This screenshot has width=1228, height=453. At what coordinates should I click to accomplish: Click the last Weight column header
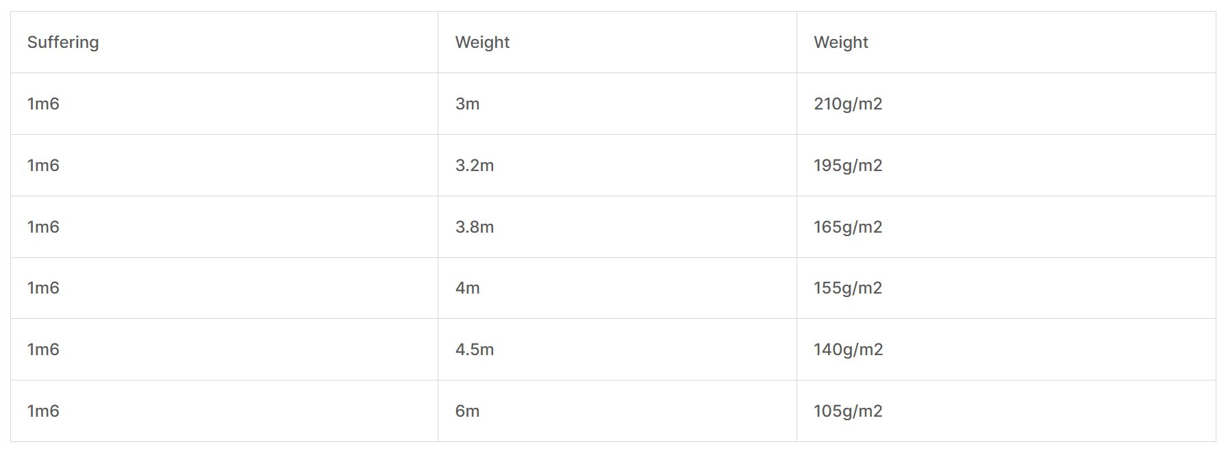click(840, 42)
